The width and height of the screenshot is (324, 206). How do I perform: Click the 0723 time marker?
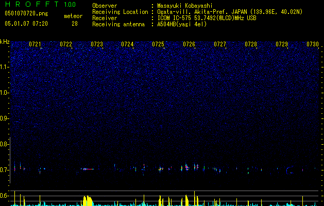(97, 44)
